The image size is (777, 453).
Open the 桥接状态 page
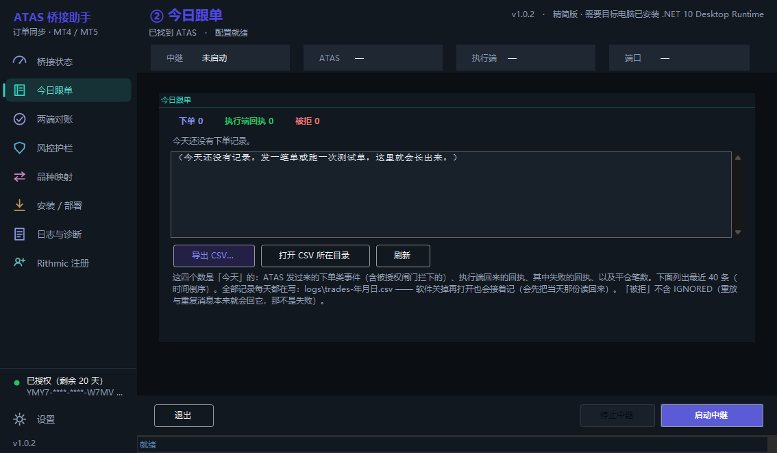coord(69,62)
